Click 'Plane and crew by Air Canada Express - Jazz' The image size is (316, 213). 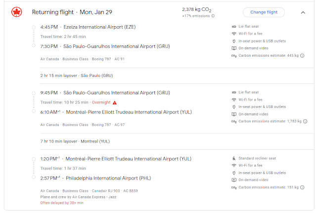[x=78, y=197]
